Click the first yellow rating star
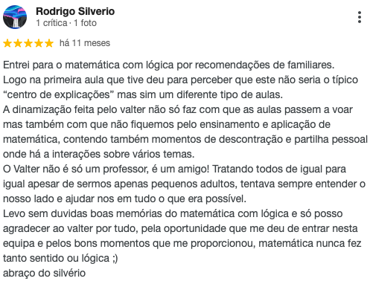The image size is (370, 284). tap(7, 43)
